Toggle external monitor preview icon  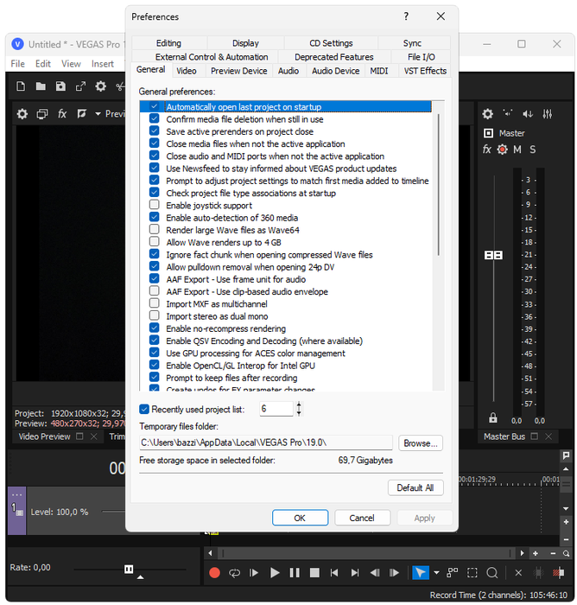pyautogui.click(x=42, y=114)
